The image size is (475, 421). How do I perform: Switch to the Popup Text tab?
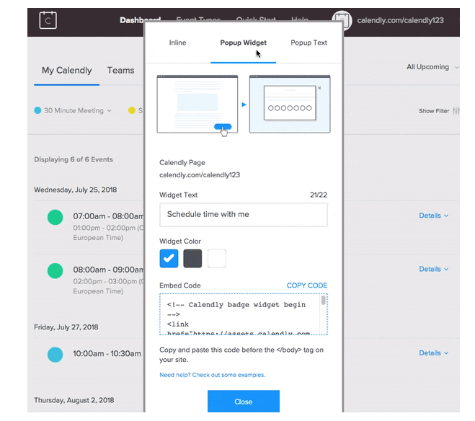point(308,43)
